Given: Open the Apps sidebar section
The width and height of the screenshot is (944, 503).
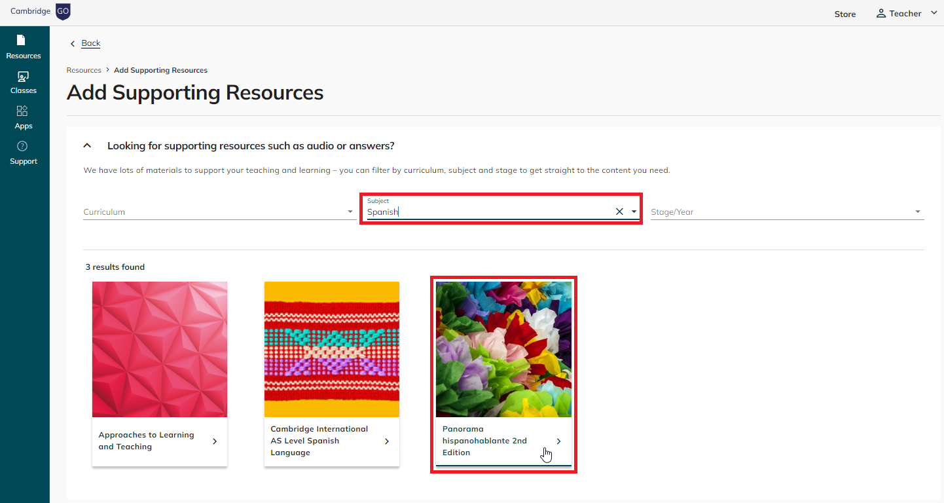Looking at the screenshot, I should [24, 118].
